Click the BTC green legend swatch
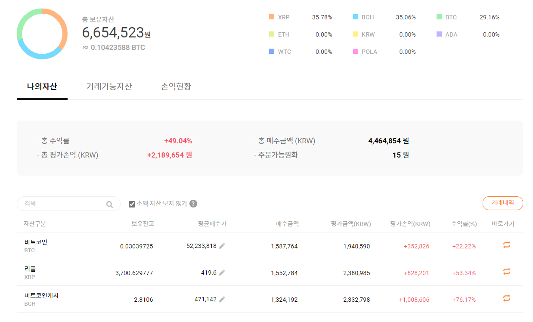The height and width of the screenshot is (322, 533). coord(439,17)
